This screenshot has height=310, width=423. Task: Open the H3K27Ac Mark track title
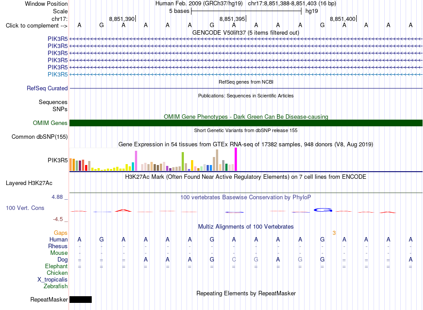pyautogui.click(x=246, y=177)
